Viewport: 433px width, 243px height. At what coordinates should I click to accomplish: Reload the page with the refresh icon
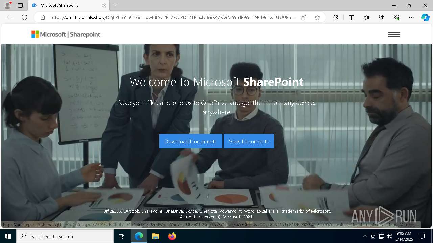[24, 17]
